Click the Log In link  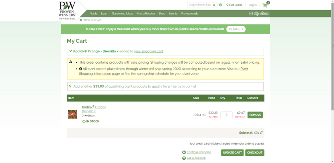point(253,5)
